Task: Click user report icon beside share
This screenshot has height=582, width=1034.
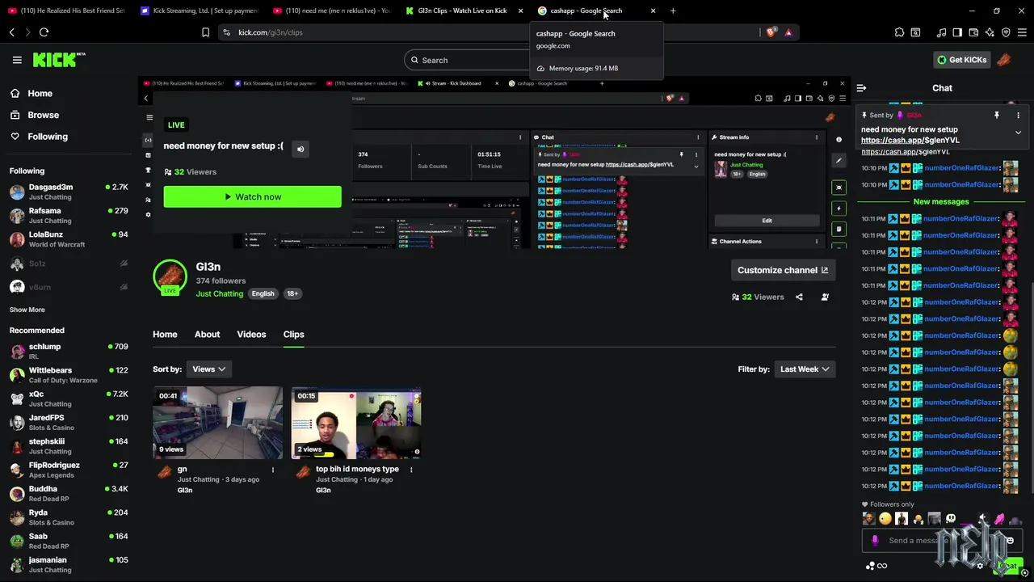Action: pyautogui.click(x=825, y=297)
